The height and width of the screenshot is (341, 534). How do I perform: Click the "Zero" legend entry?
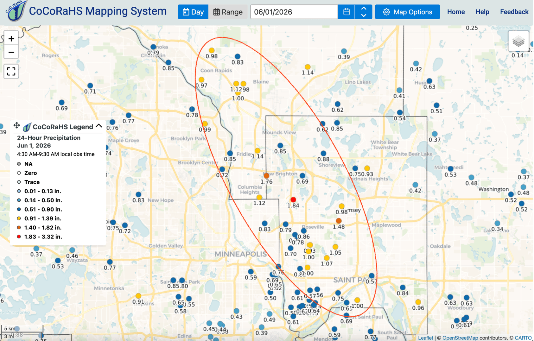click(x=31, y=173)
